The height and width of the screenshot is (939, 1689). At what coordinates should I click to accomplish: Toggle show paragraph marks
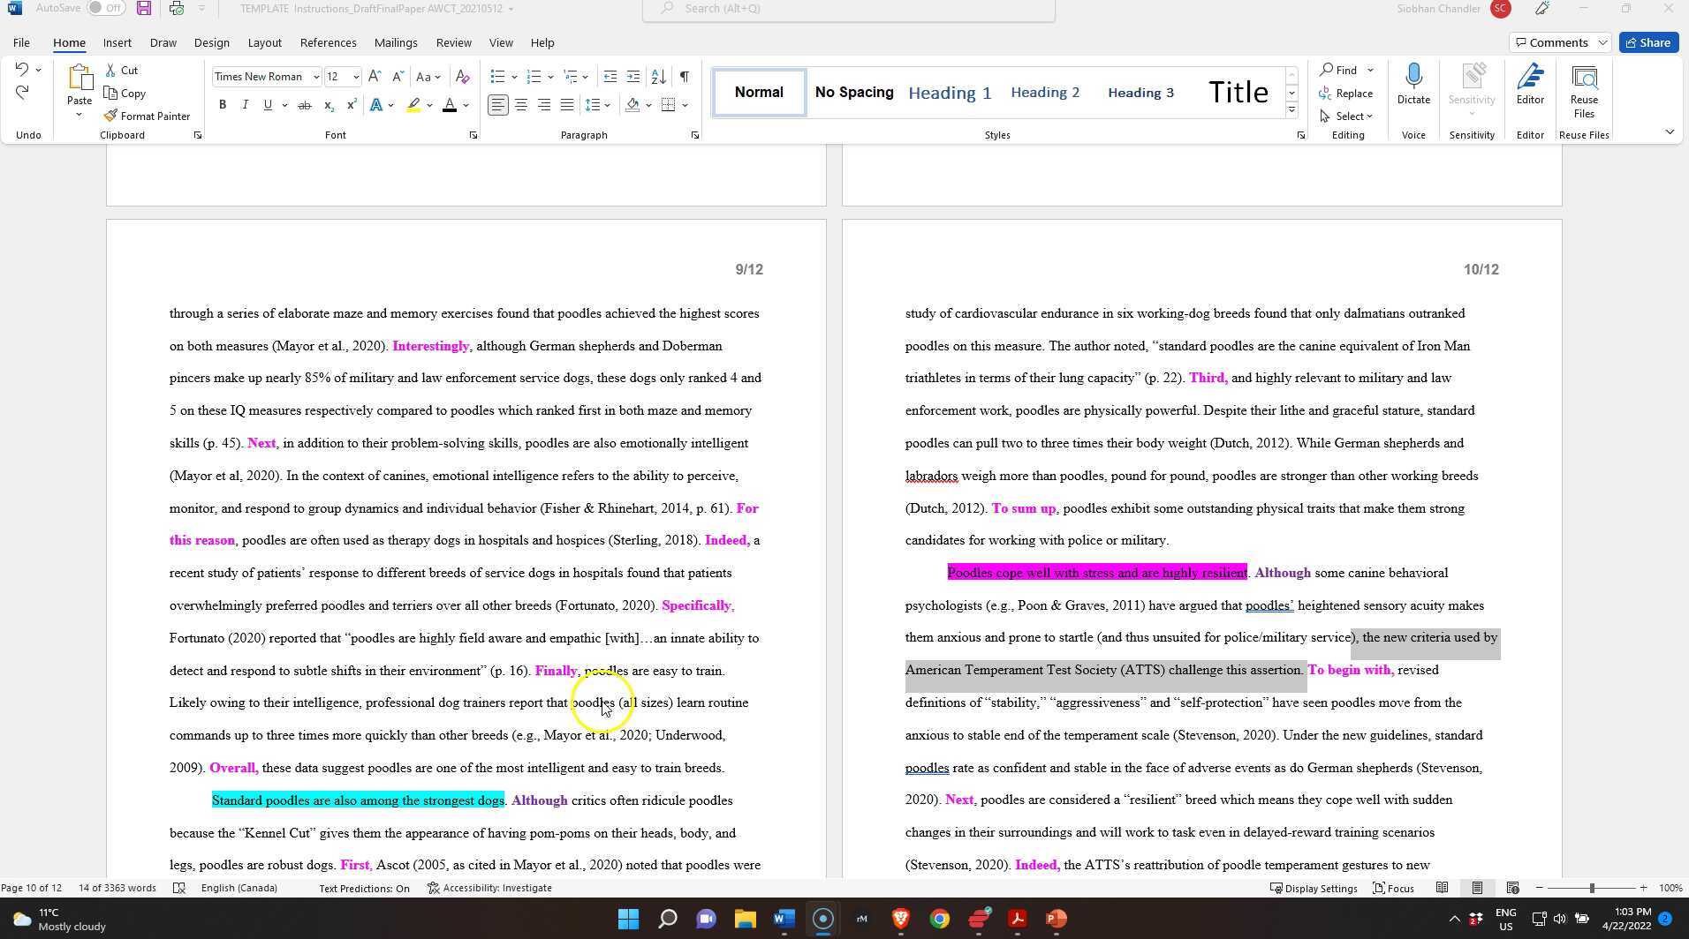point(684,77)
